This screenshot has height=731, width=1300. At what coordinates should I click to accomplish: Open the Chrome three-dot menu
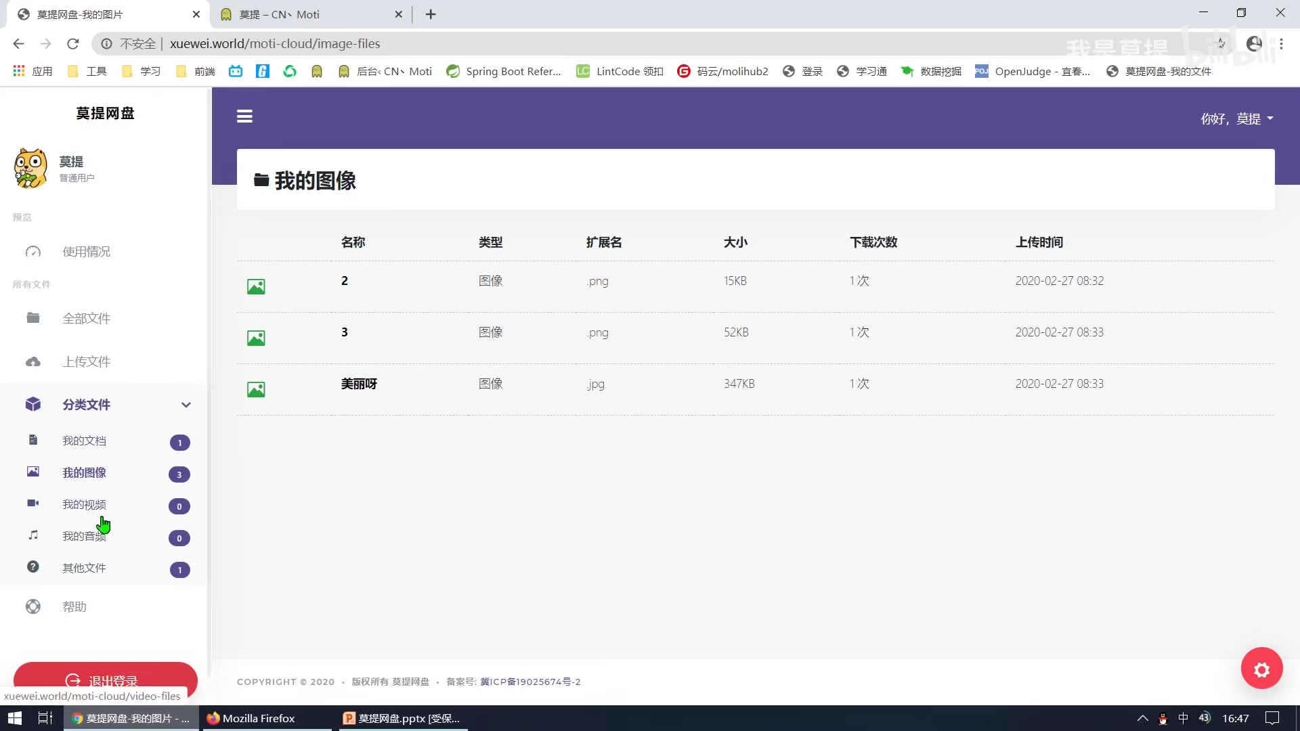1281,43
